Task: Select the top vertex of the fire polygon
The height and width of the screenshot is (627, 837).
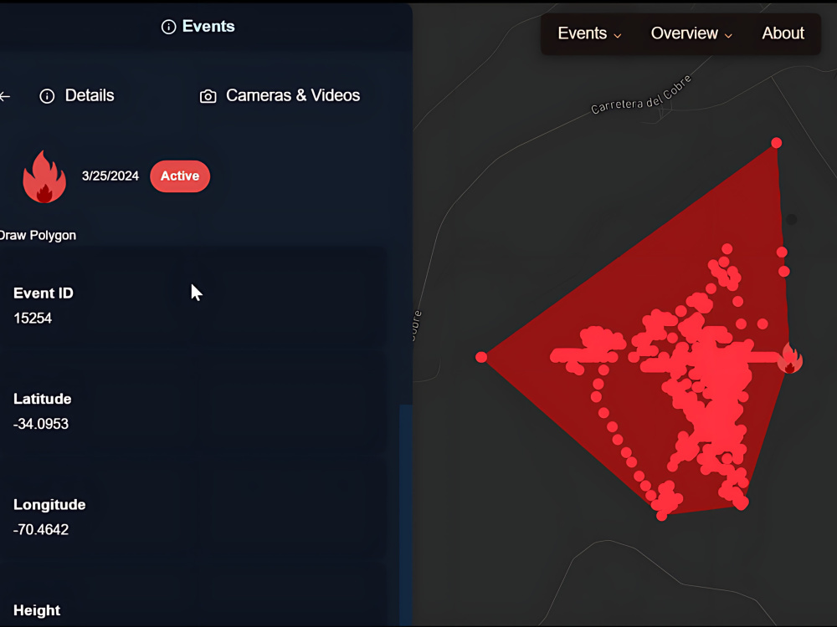Action: click(x=777, y=143)
